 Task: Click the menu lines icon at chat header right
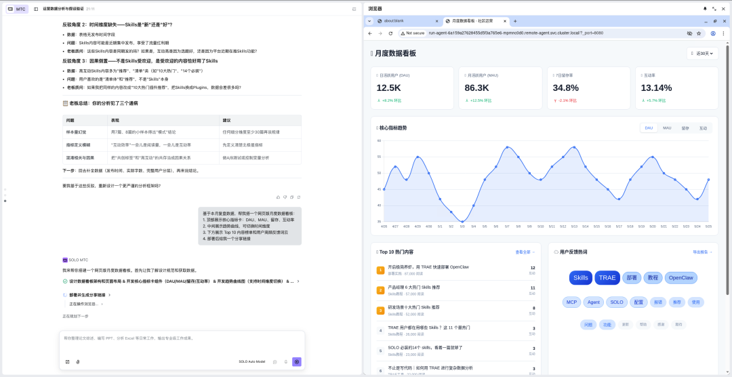tap(354, 9)
